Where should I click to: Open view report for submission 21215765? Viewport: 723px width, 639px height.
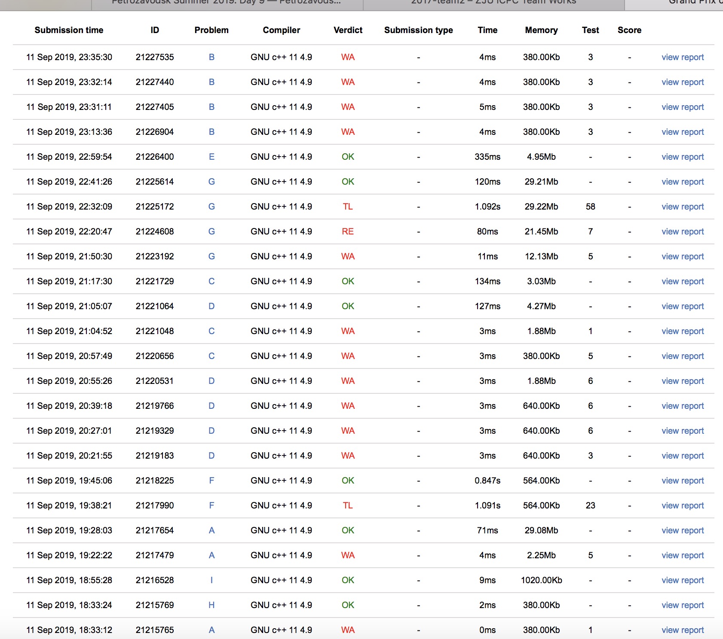tap(682, 630)
